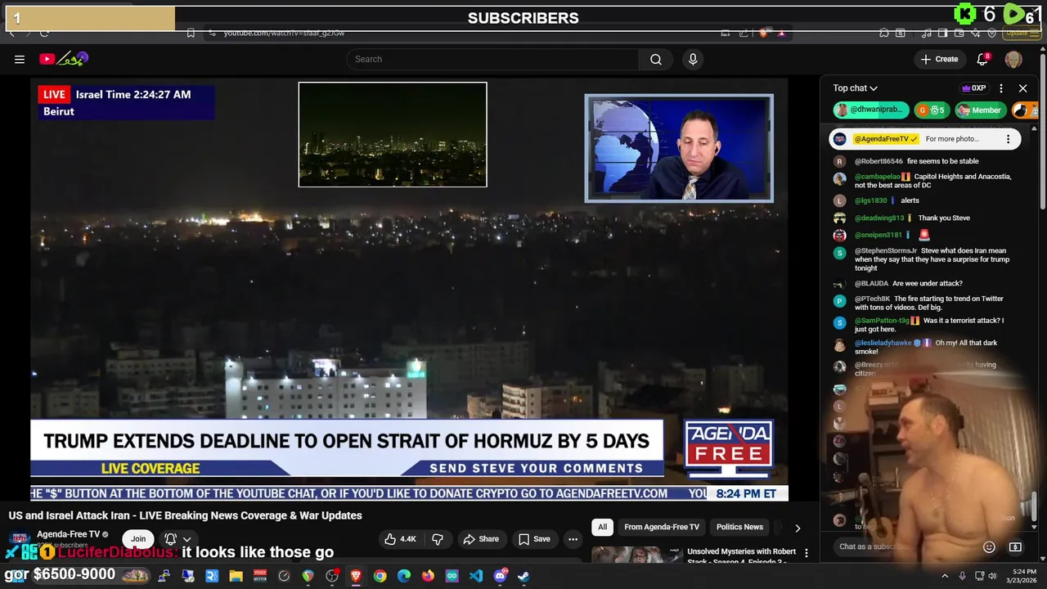Select the Member chip in chat
Image resolution: width=1047 pixels, height=589 pixels.
[979, 110]
